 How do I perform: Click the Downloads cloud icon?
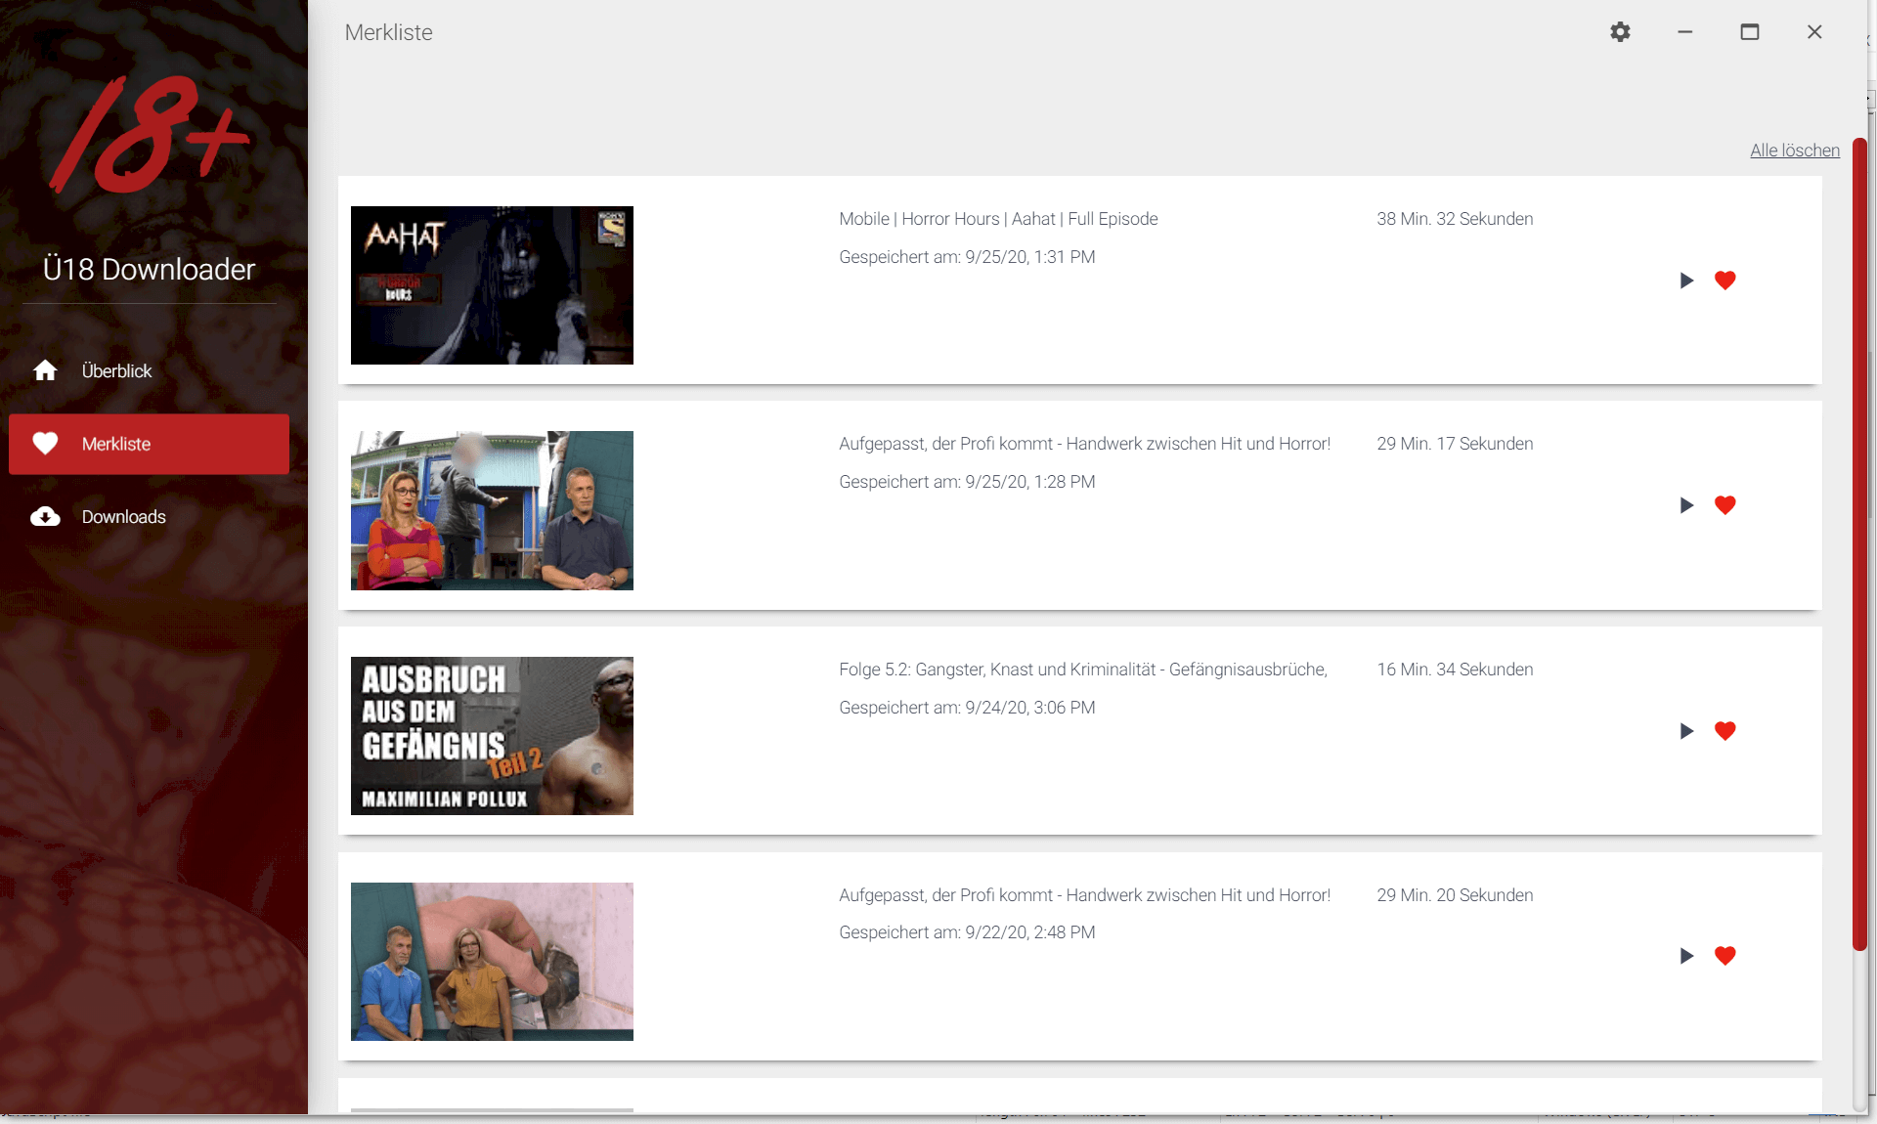(45, 517)
